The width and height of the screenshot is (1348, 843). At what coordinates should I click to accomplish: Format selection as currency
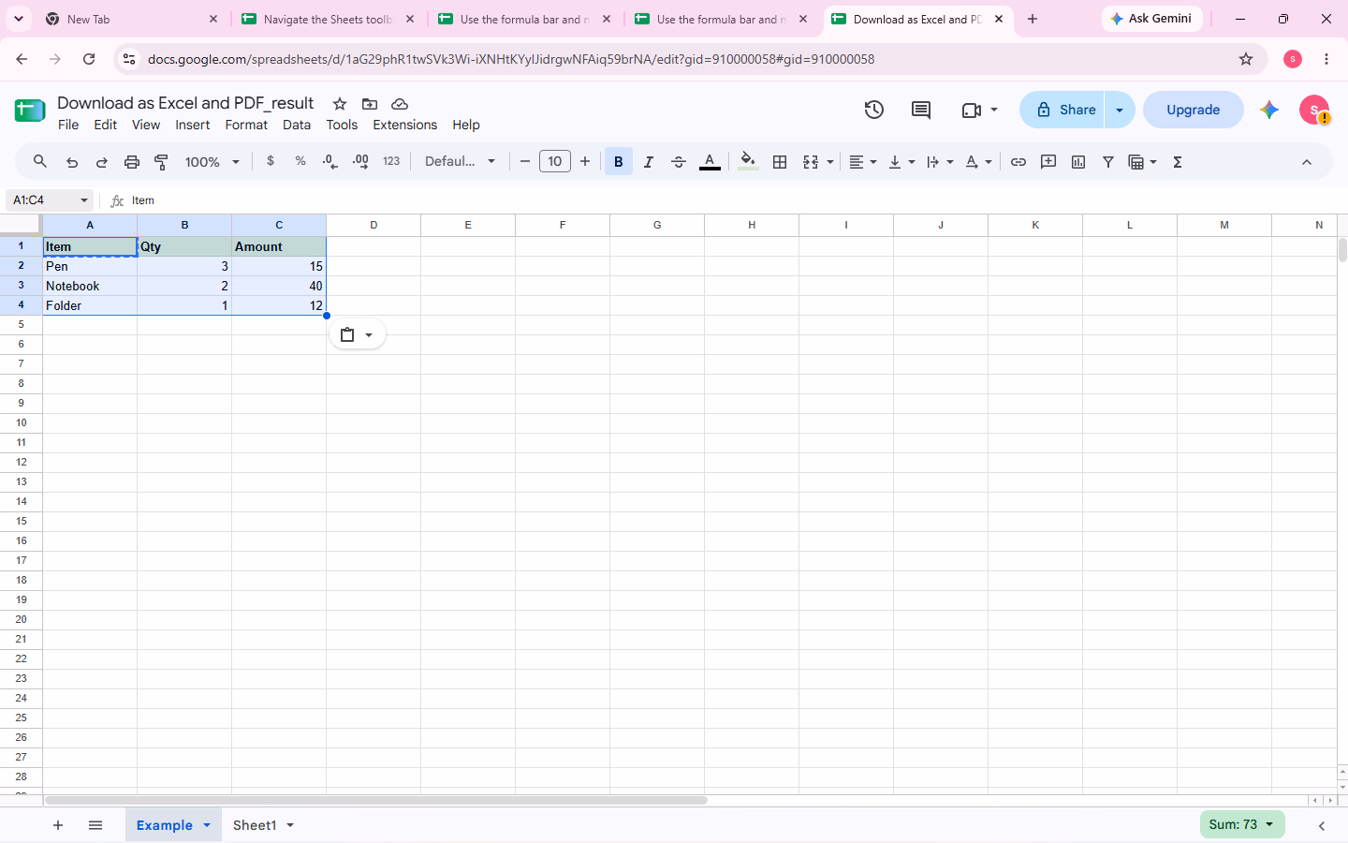tap(271, 161)
